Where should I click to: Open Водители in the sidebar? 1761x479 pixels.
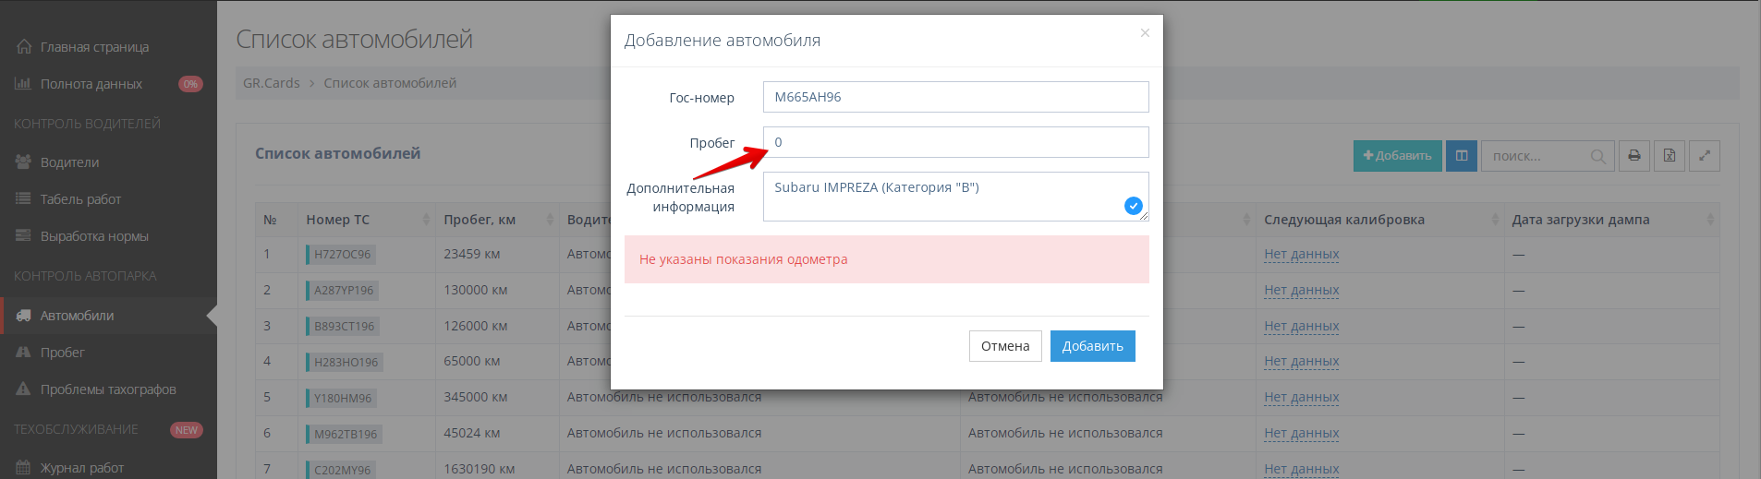[x=69, y=162]
